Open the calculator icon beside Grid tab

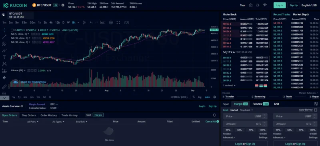point(316,104)
